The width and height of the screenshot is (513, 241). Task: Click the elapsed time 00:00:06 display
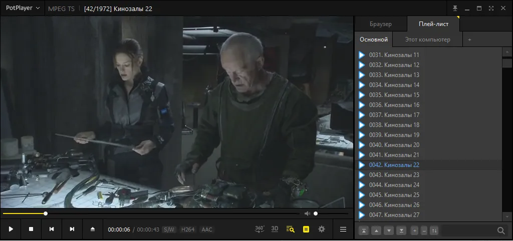[x=119, y=229]
